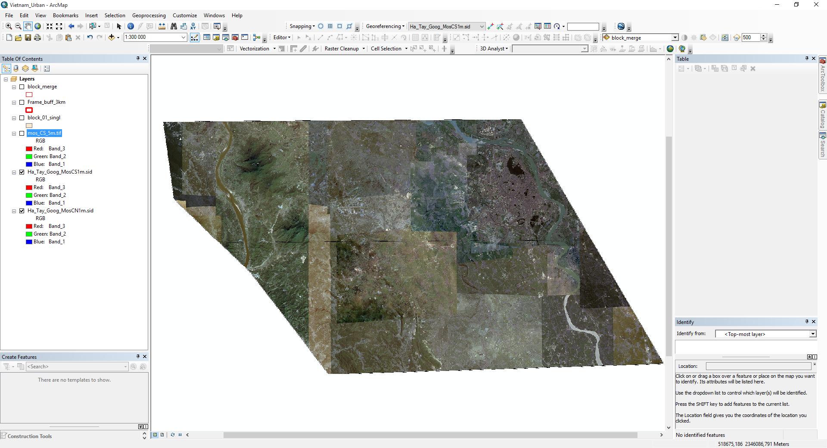Open the Selection menu
The height and width of the screenshot is (448, 827).
(x=115, y=15)
